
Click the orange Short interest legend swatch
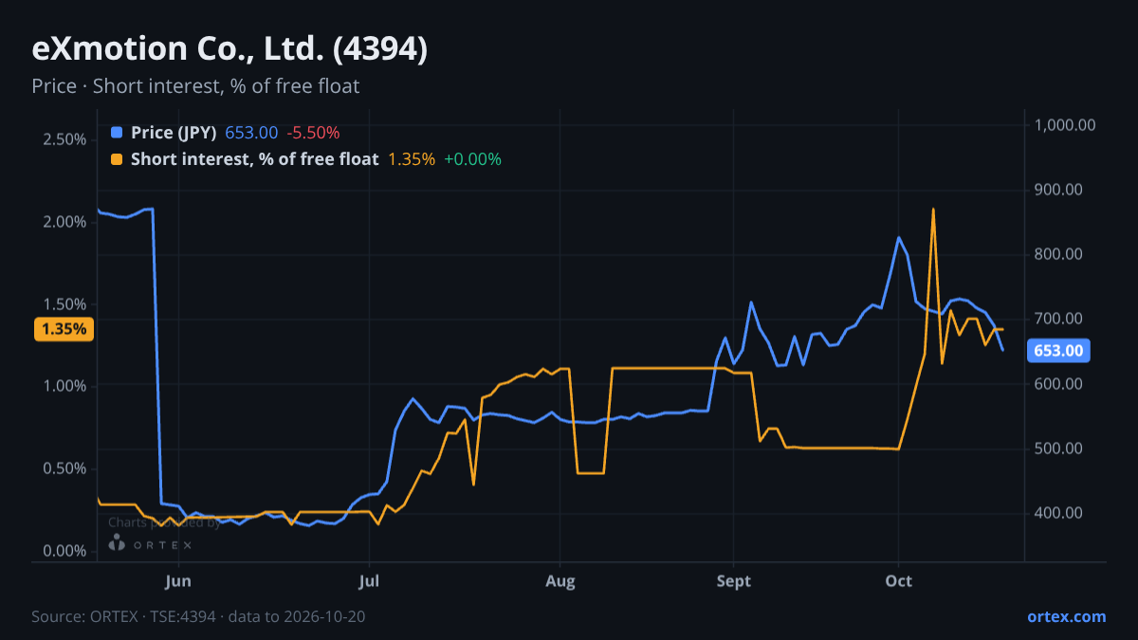[x=117, y=159]
